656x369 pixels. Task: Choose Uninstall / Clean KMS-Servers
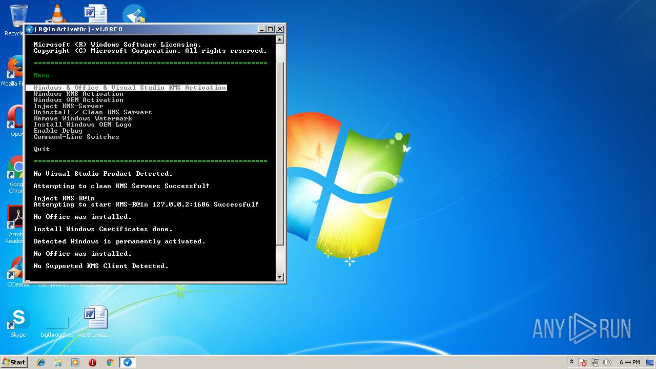pyautogui.click(x=93, y=112)
